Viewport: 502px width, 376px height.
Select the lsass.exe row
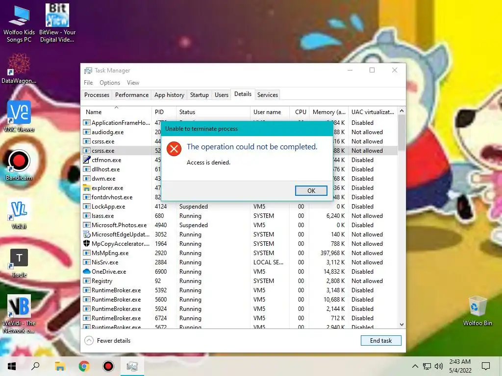(239, 216)
